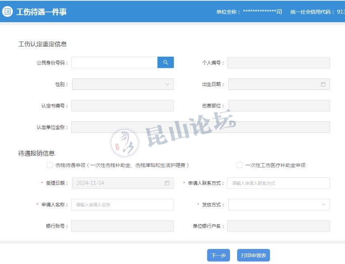Screen dimensions: 345x264
Task: Enable 一次性工伤医疗补助金申领 checkbox
Action: pyautogui.click(x=239, y=165)
